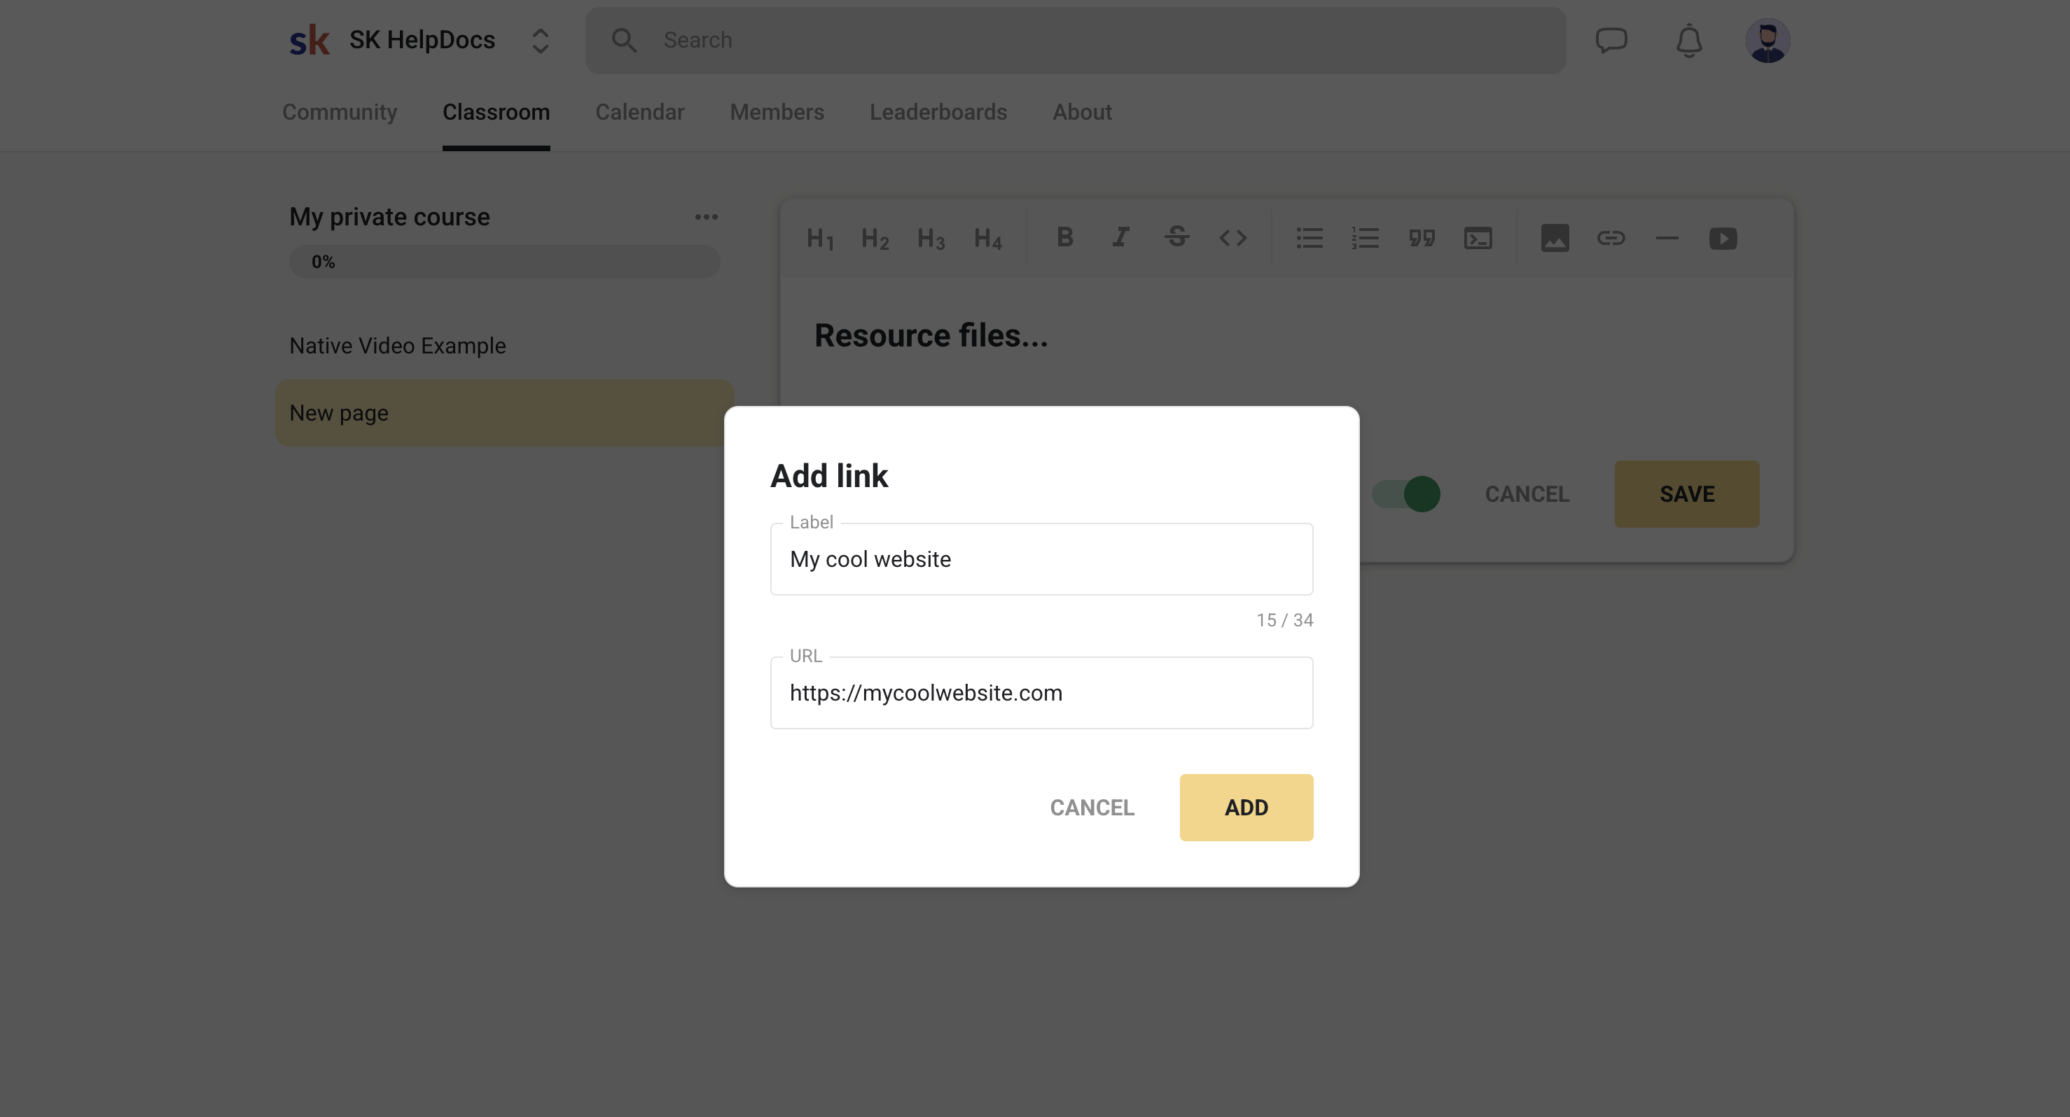This screenshot has width=2070, height=1117.
Task: Click into the URL input field
Action: point(1041,693)
